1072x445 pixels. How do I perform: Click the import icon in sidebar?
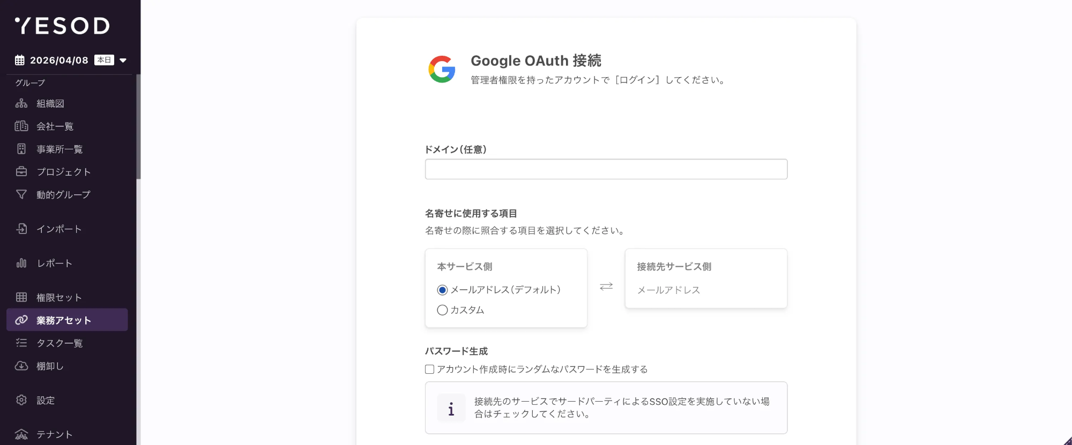pos(21,229)
